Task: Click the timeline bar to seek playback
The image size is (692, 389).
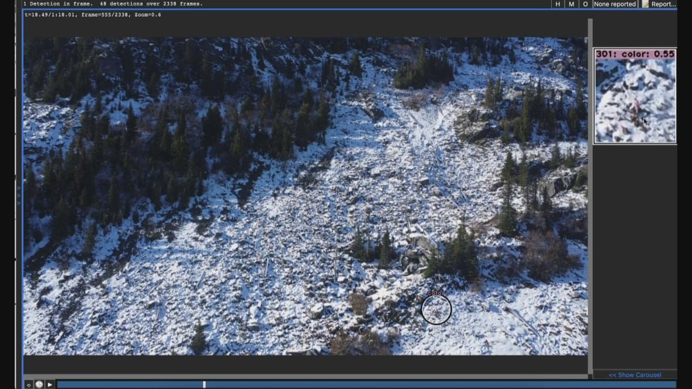Action: (352, 384)
